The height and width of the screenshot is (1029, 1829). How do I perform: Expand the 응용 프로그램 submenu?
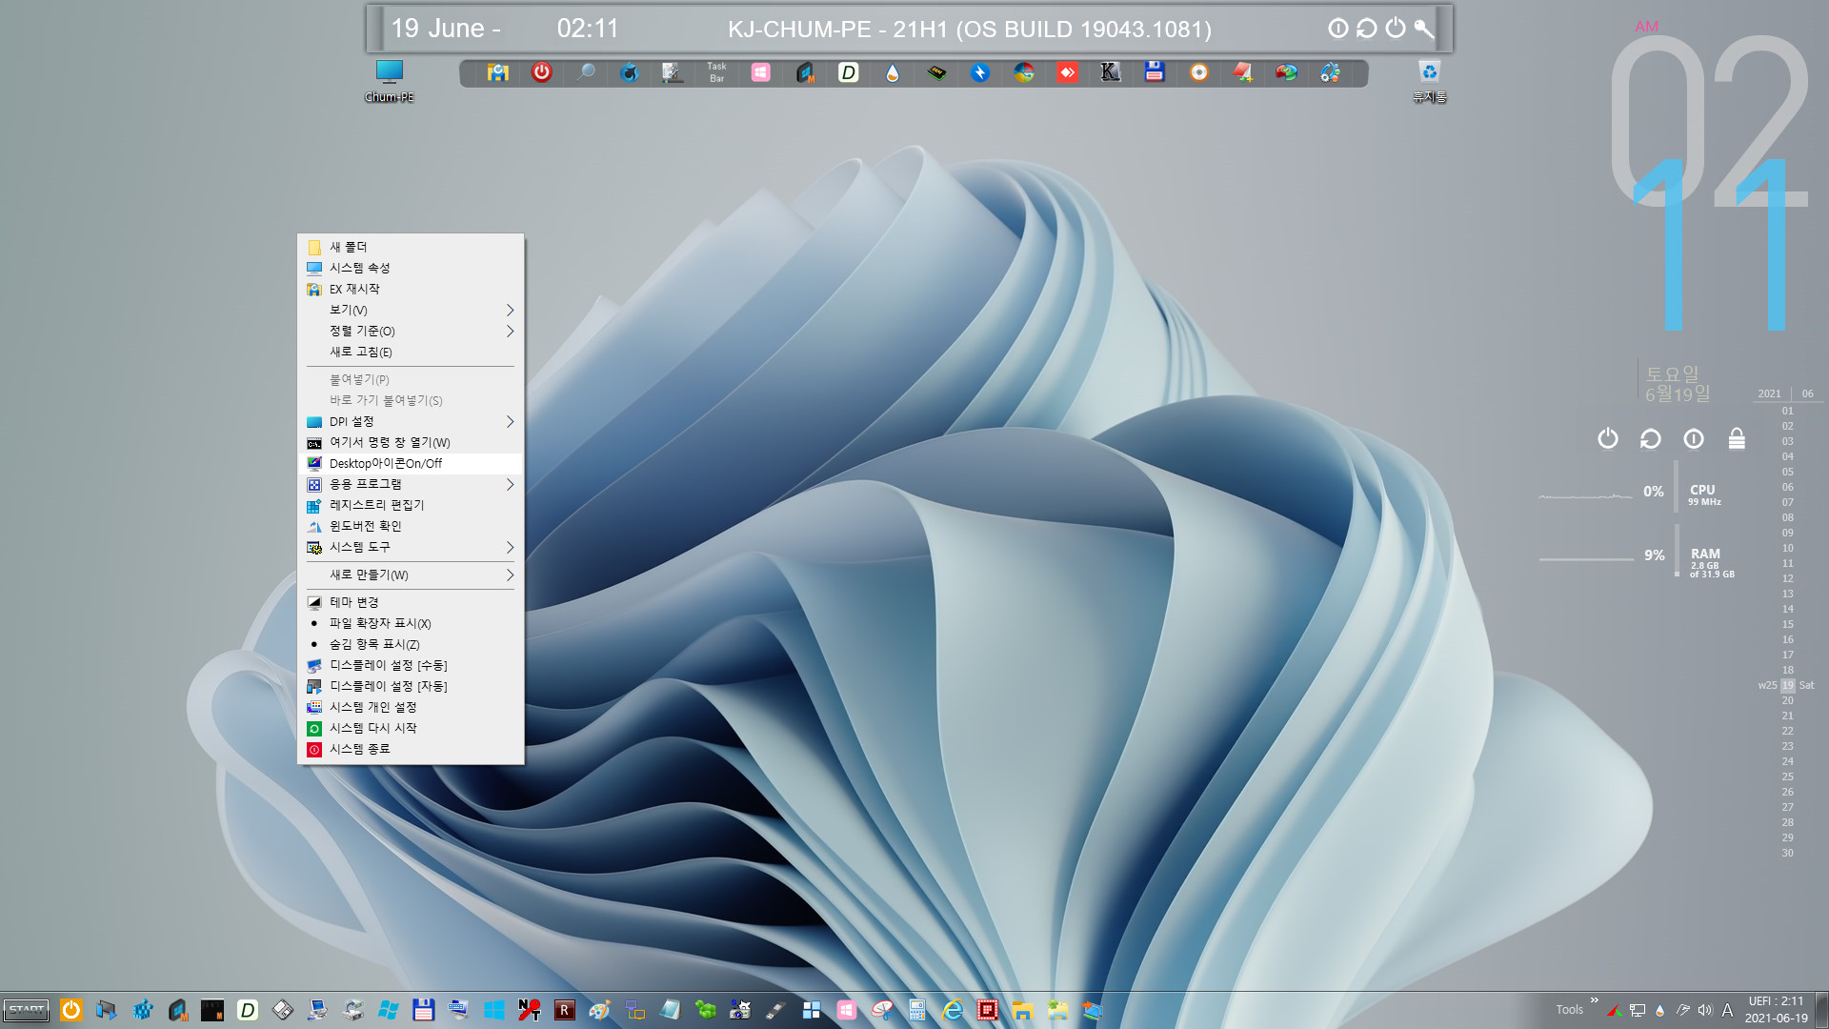tap(411, 484)
